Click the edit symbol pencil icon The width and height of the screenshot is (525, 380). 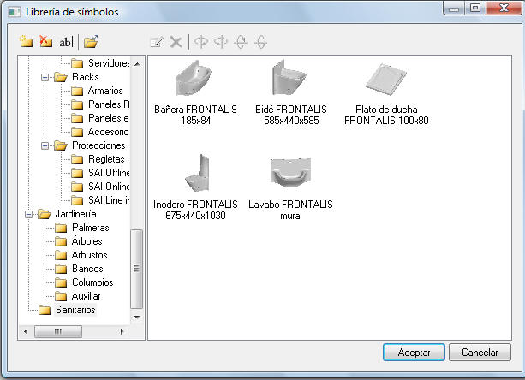pos(157,42)
